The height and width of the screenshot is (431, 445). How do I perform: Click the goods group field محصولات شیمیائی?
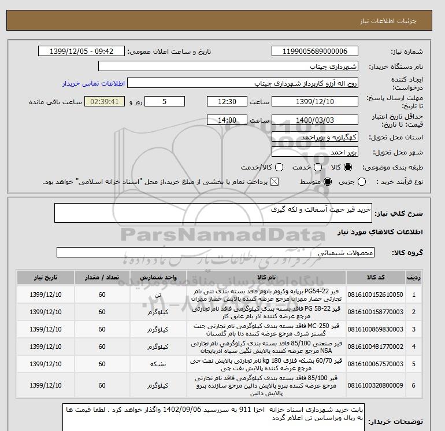click(216, 252)
